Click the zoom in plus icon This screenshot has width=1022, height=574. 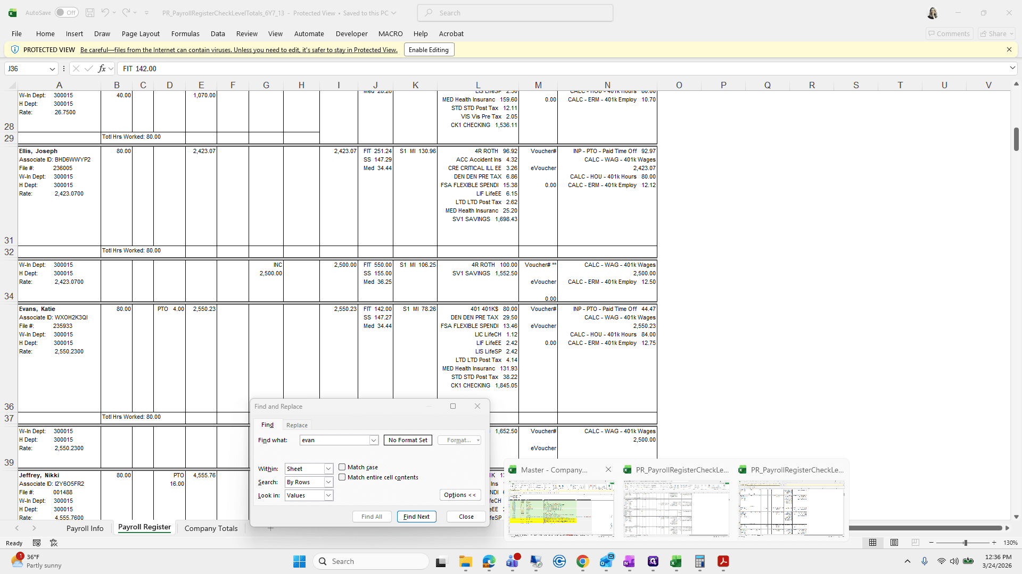994,543
